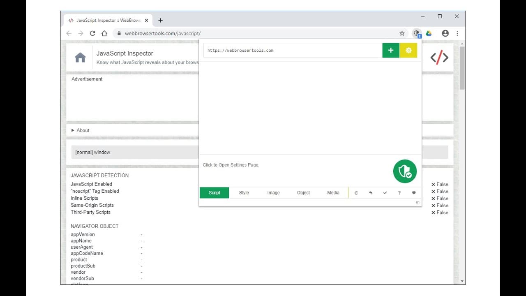Click the "noscript" Tag Enabled row label
Image resolution: width=526 pixels, height=296 pixels.
(x=95, y=191)
